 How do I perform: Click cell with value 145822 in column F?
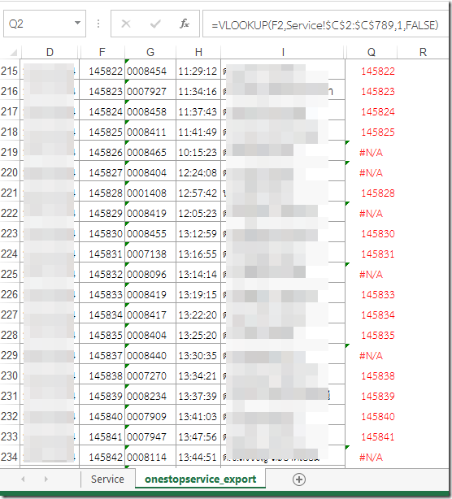(102, 71)
